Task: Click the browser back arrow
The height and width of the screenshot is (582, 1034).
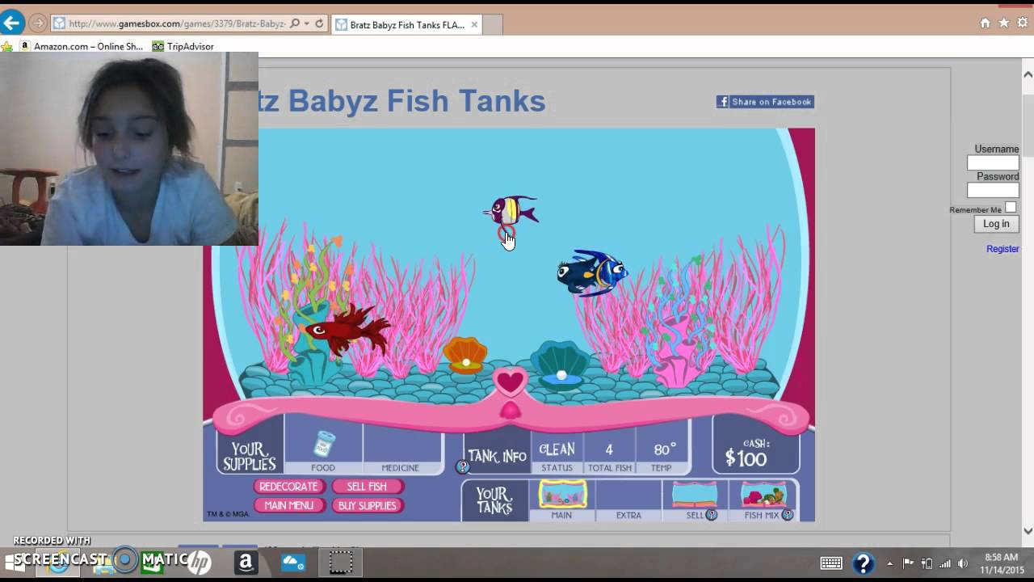Action: click(12, 23)
